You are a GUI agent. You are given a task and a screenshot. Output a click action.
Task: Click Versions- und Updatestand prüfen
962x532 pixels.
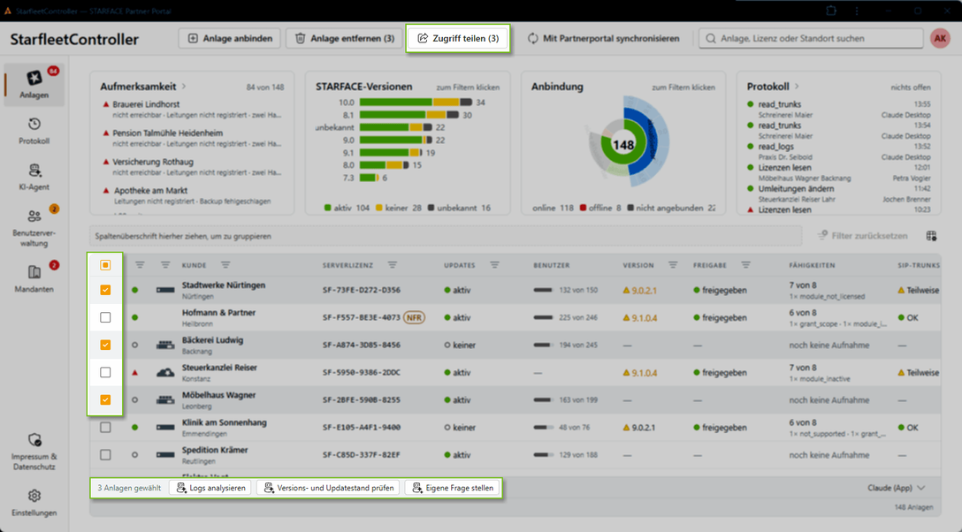point(328,488)
